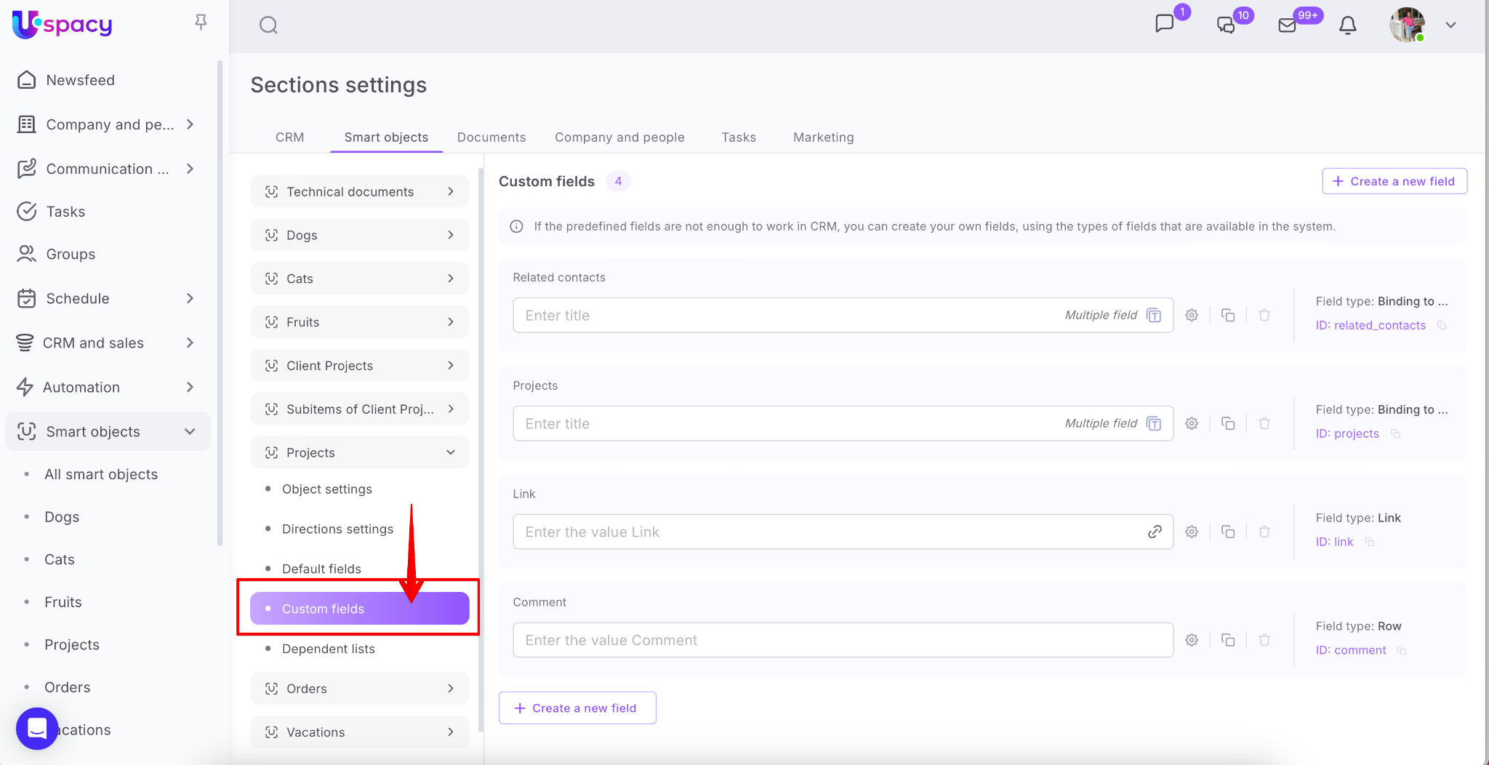Screen dimensions: 1489x765
Task: Open settings gear for Related contacts field
Action: pyautogui.click(x=1192, y=316)
